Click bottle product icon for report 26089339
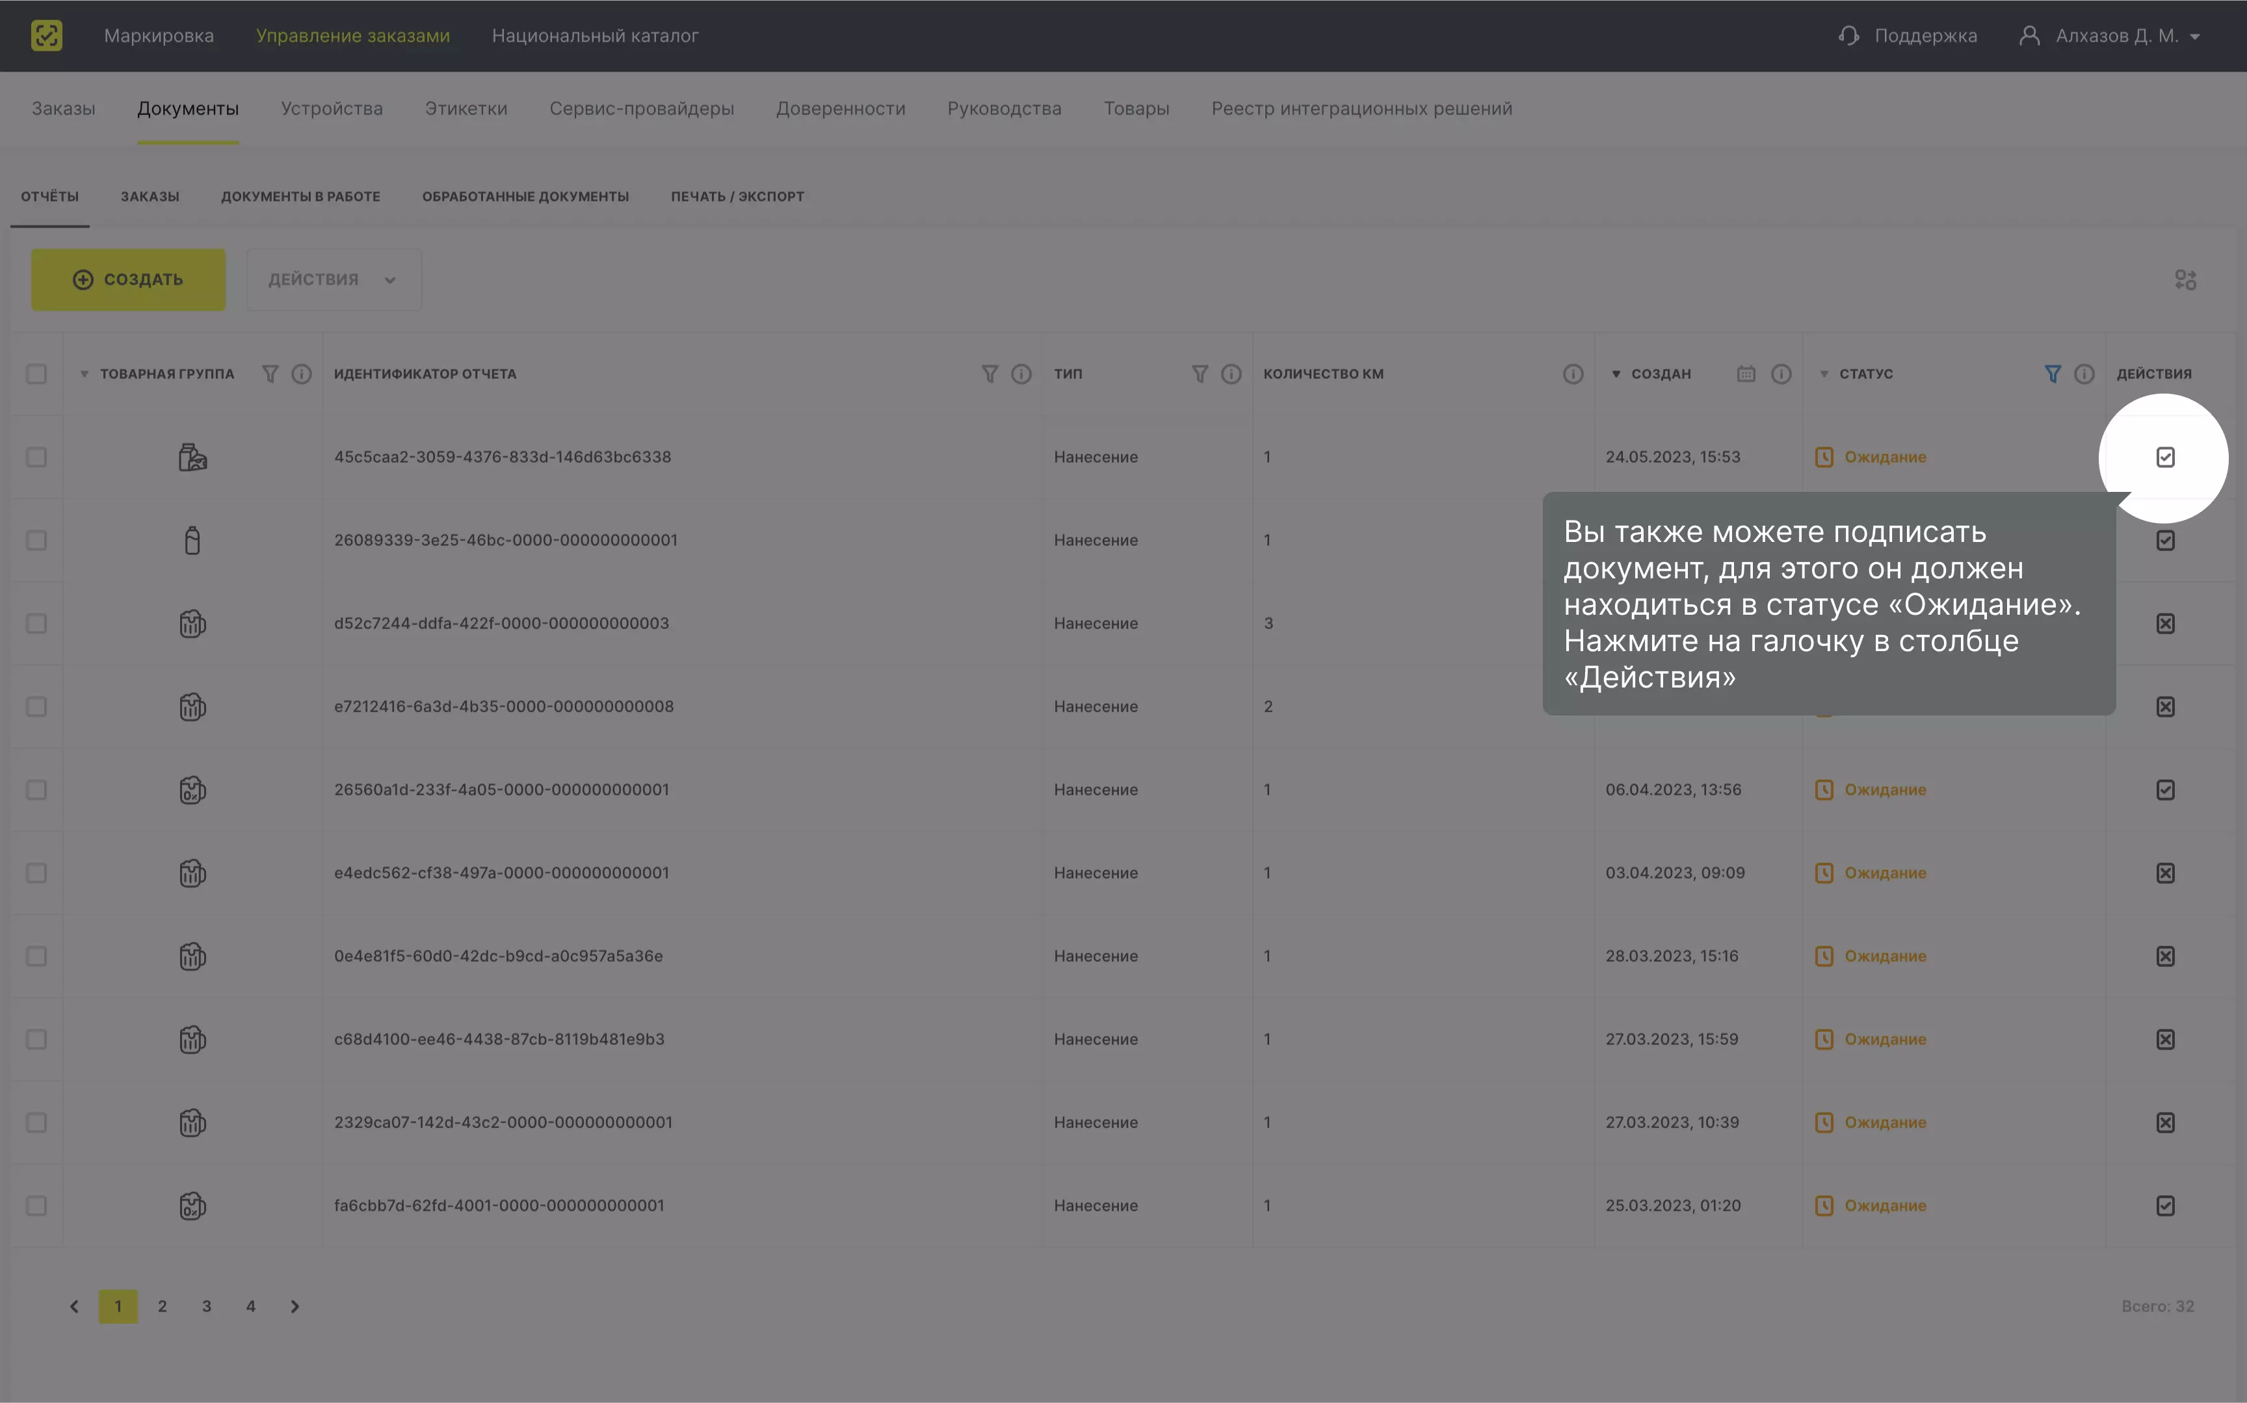 [192, 540]
